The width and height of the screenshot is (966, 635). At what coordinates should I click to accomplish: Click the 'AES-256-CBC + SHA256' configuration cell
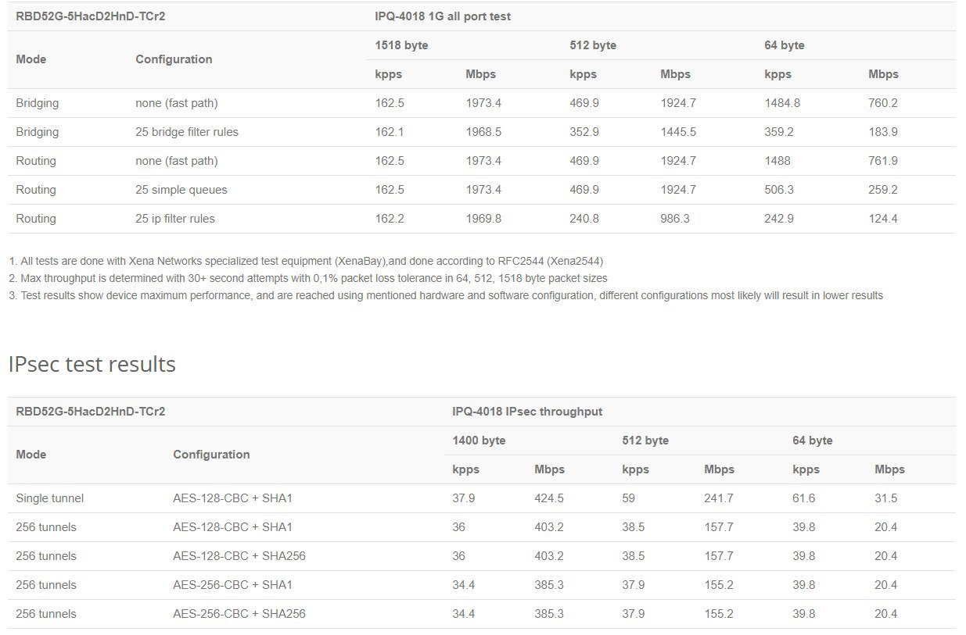point(239,614)
